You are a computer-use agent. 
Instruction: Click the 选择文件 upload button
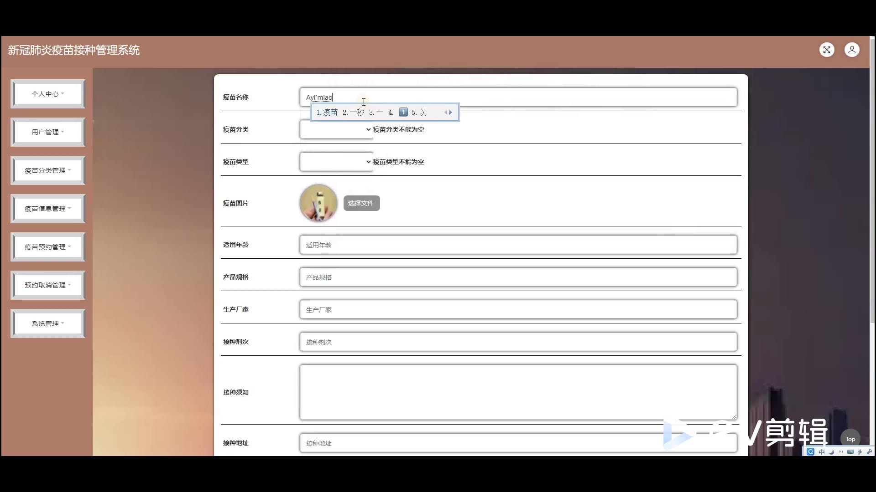coord(361,203)
